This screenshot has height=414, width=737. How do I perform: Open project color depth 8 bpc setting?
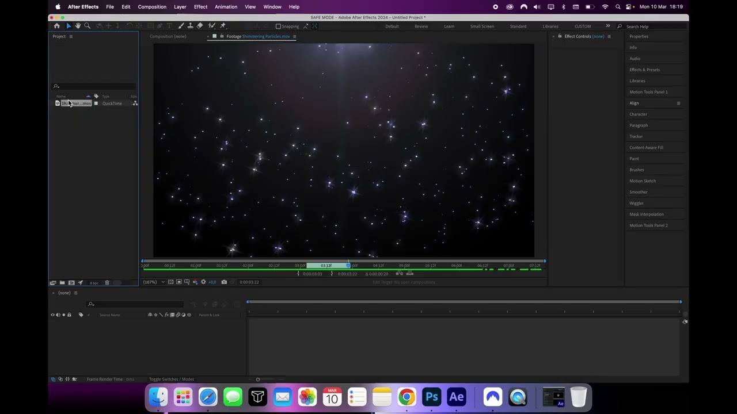point(94,283)
